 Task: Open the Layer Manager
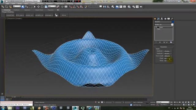click(113, 7)
